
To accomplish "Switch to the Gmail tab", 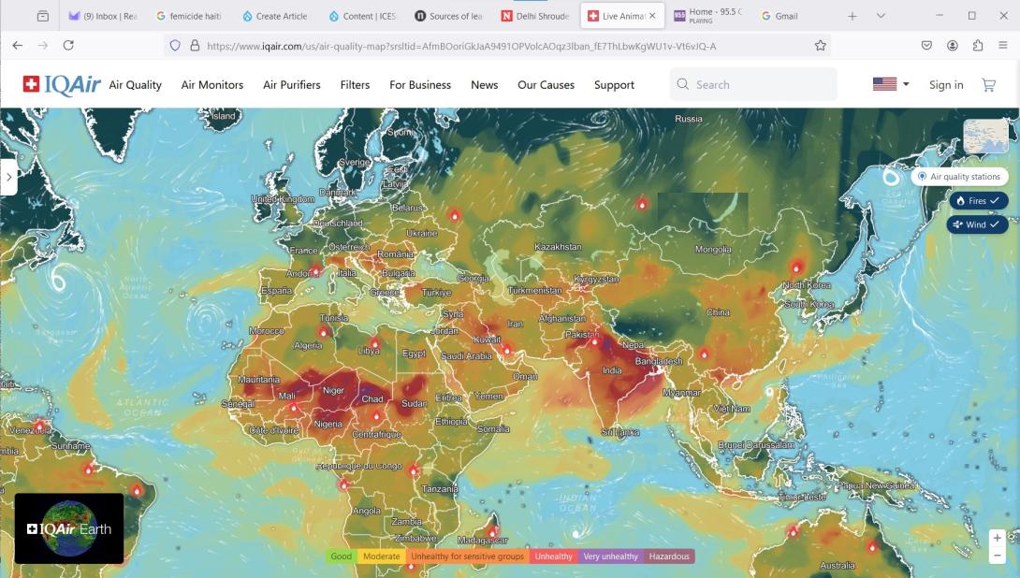I will coord(786,16).
